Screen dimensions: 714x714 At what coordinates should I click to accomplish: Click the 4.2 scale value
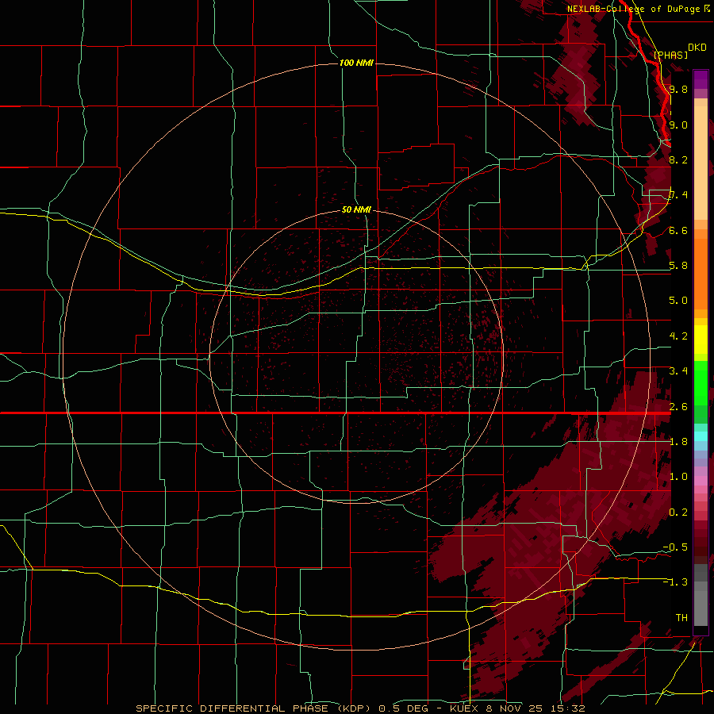pos(678,336)
